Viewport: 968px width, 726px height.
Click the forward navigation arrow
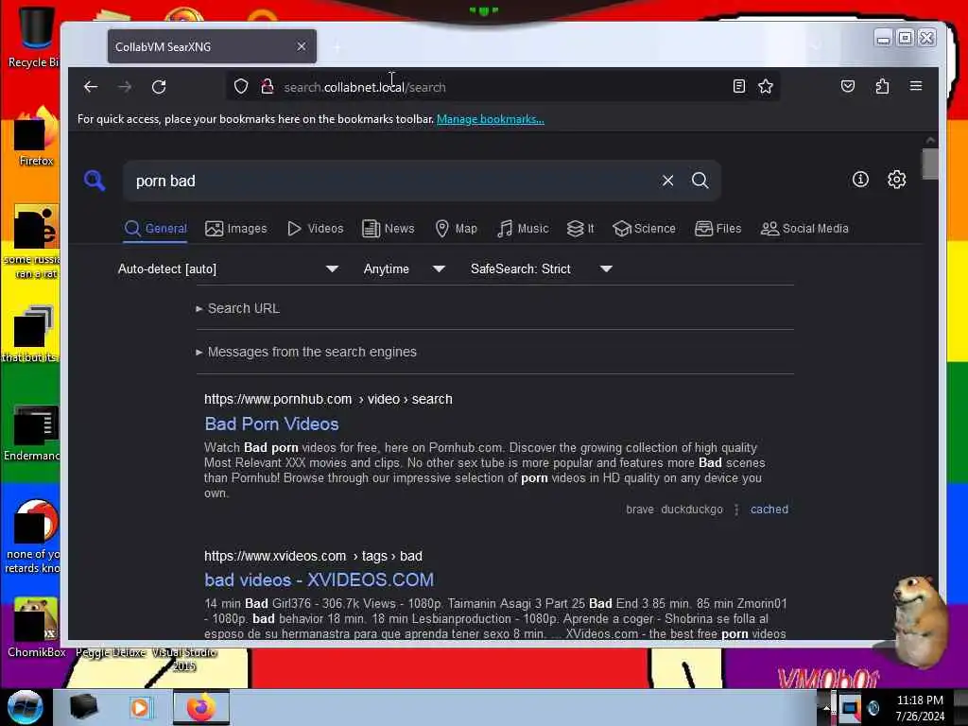click(x=125, y=87)
